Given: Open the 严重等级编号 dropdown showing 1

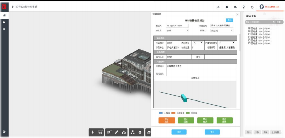Looking at the screenshot, I should pos(227,43).
